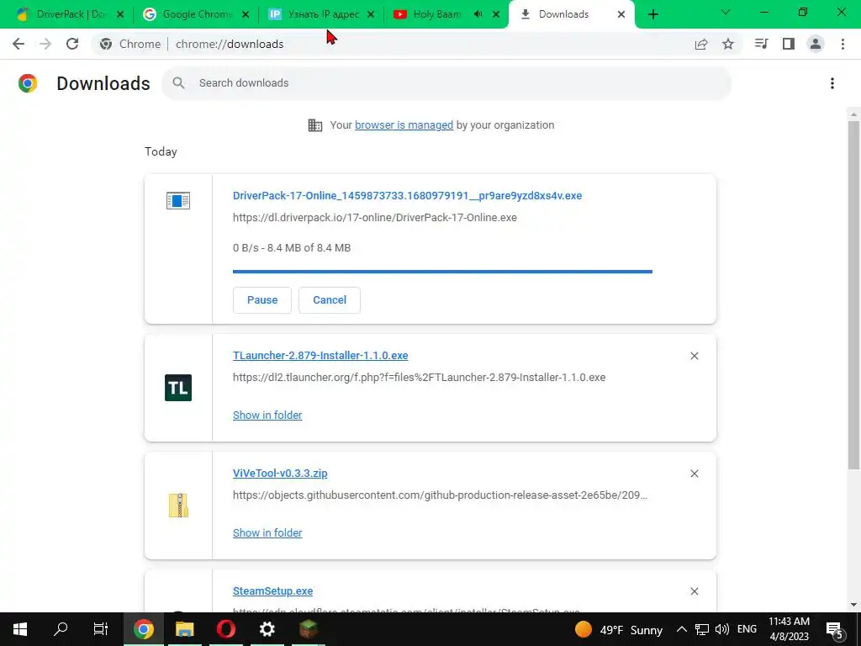861x646 pixels.
Task: Open the Windows Start menu
Action: pos(20,629)
